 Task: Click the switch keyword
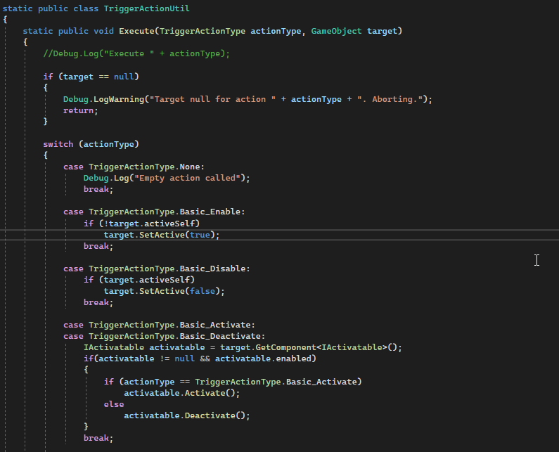(x=58, y=144)
